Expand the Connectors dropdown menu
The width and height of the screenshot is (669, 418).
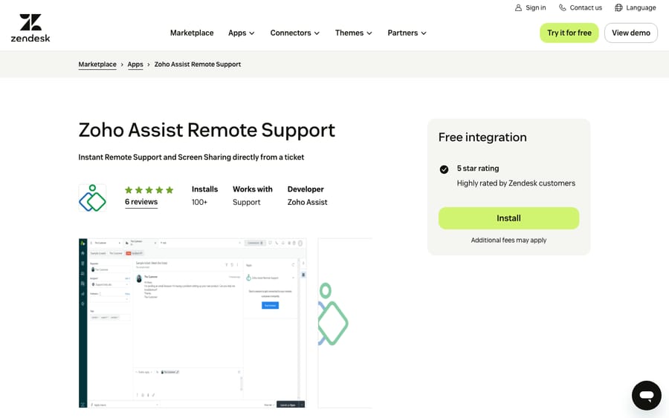[x=295, y=33]
